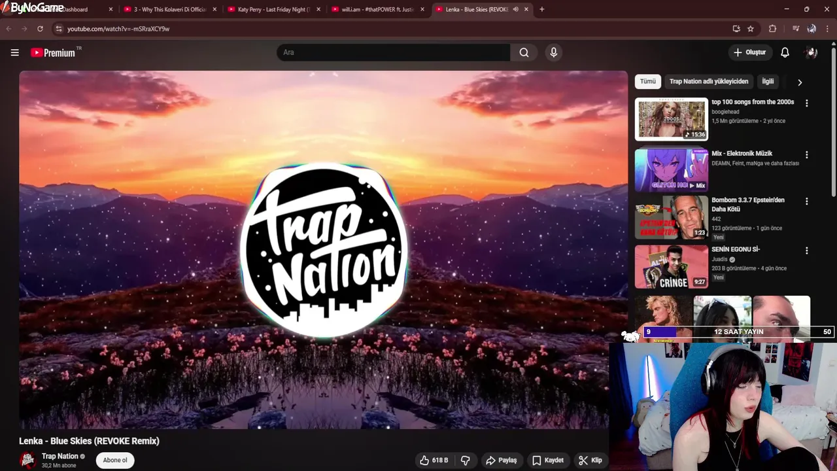The width and height of the screenshot is (837, 471).
Task: Open Chrome three-dot menu
Action: [x=828, y=29]
